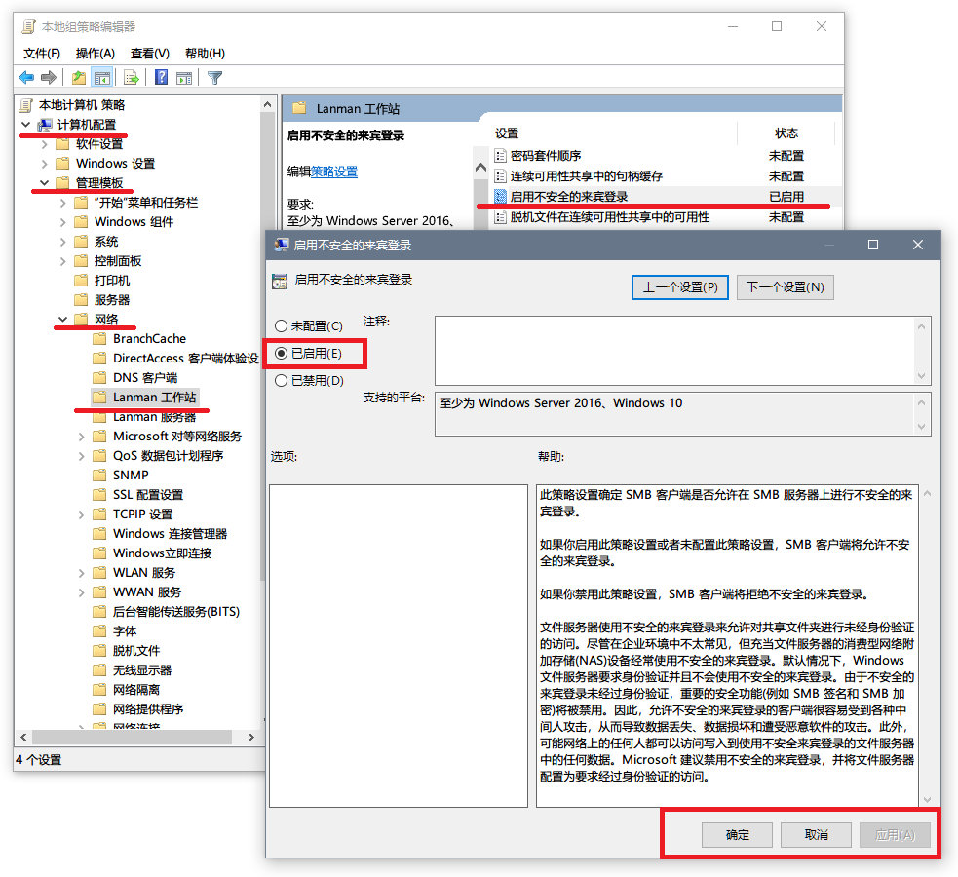This screenshot has width=958, height=877.
Task: Select the 未配置 radio button
Action: [x=281, y=326]
